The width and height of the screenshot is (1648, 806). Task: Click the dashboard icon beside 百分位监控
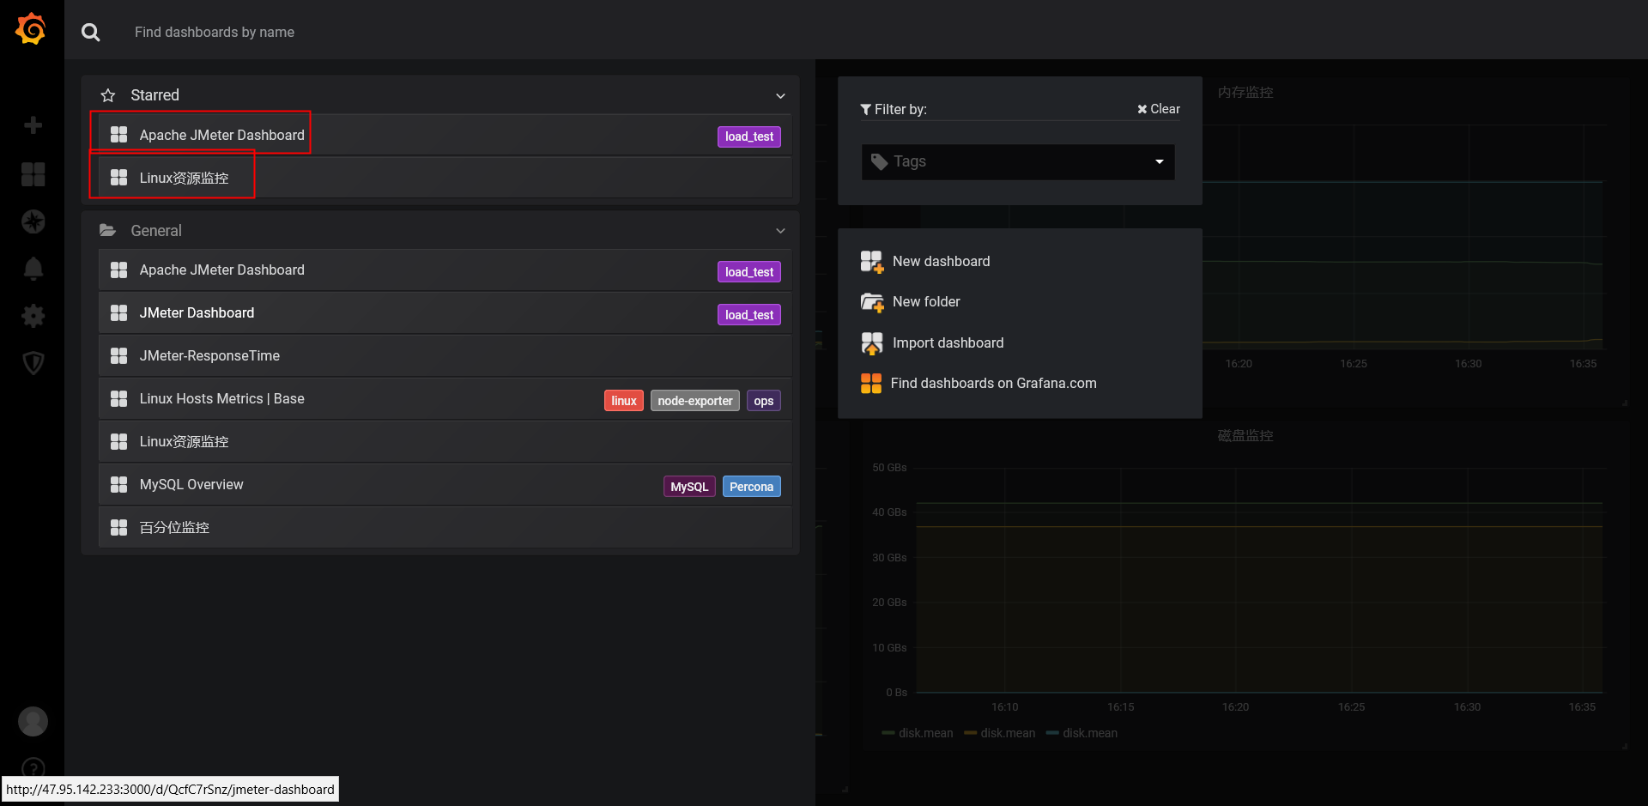pyautogui.click(x=118, y=527)
